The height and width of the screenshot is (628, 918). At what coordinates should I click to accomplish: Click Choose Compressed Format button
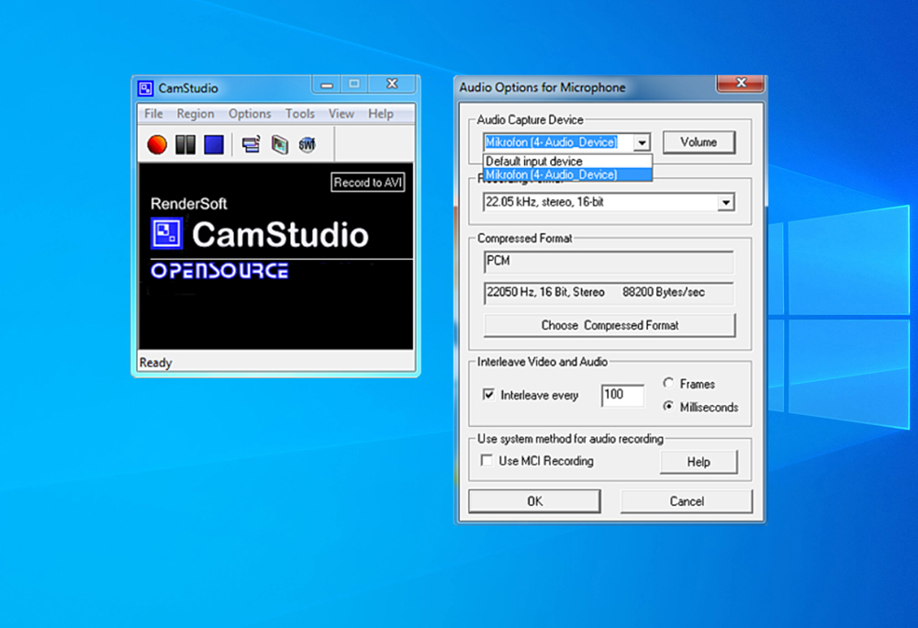[610, 325]
